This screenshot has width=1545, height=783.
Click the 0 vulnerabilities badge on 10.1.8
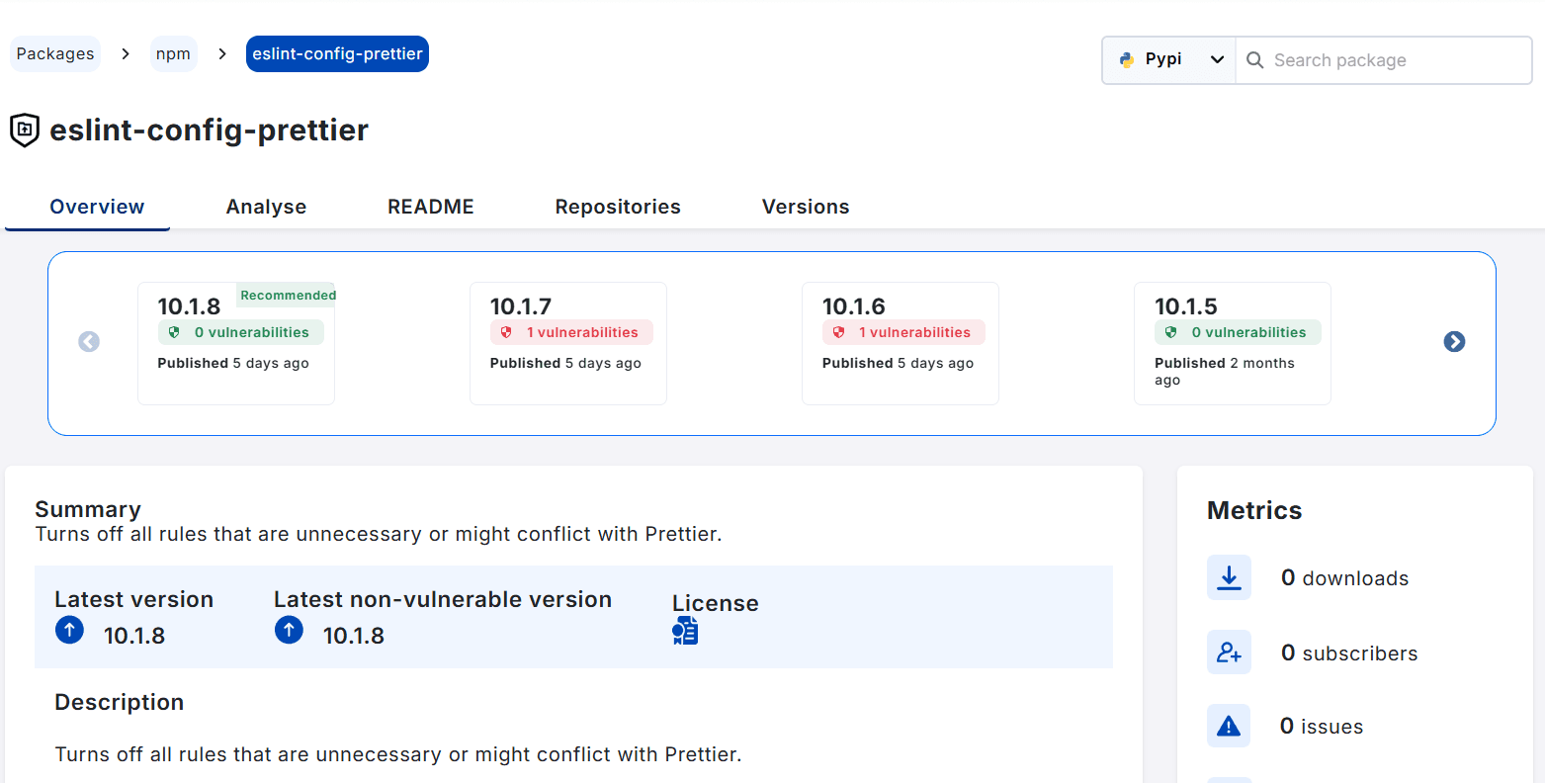point(241,332)
